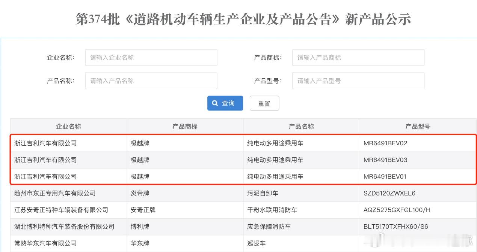Click 浙江吉利汽车有限公司 in the MR6491BEV03 row

tap(45, 160)
